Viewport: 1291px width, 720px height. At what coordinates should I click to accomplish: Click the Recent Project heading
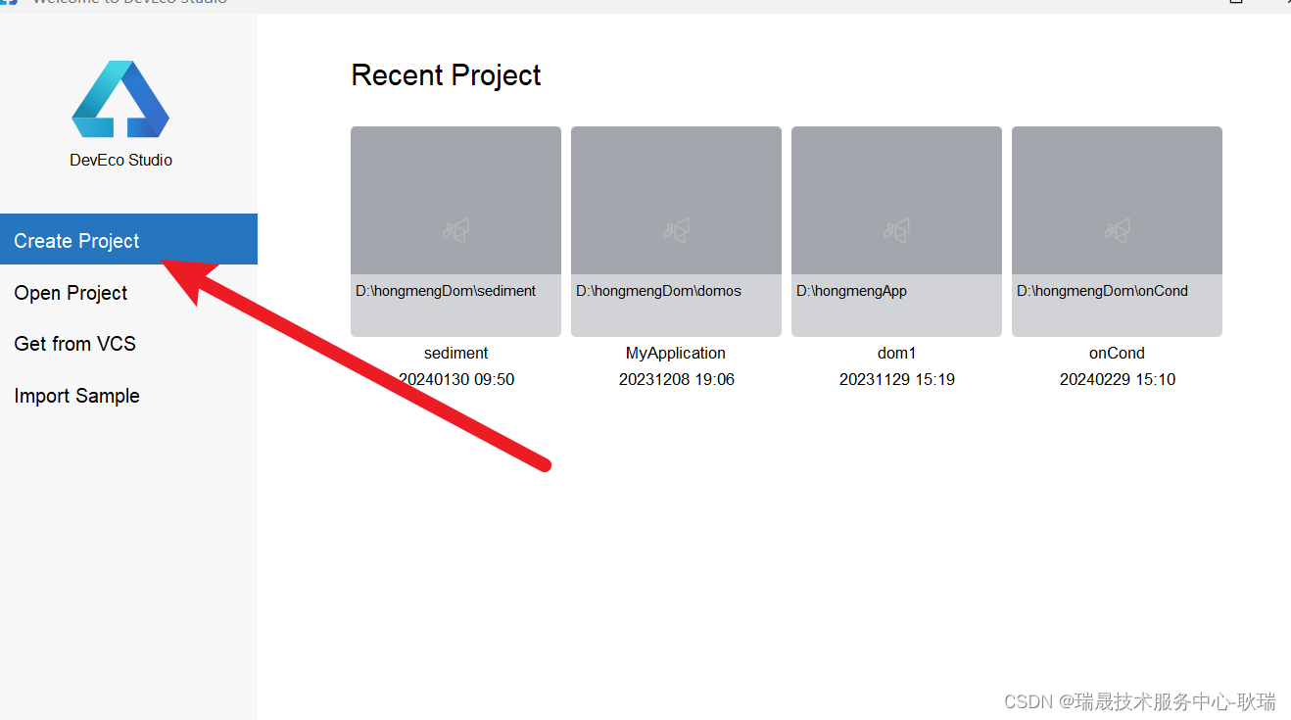[446, 75]
